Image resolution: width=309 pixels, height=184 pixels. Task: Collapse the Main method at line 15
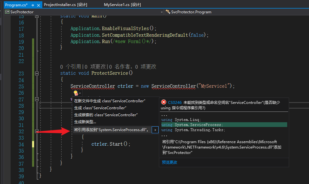pos(37,16)
